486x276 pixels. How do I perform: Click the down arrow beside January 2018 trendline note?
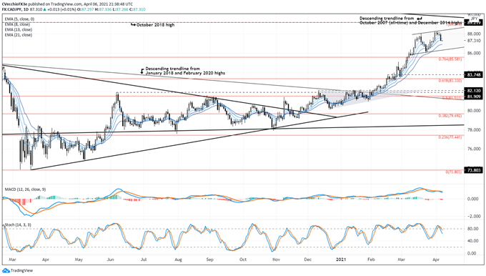pyautogui.click(x=142, y=71)
